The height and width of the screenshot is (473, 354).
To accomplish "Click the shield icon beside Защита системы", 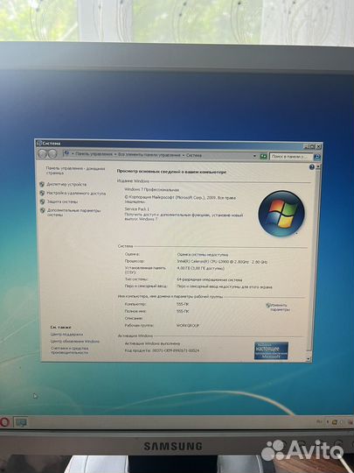I will 42,201.
